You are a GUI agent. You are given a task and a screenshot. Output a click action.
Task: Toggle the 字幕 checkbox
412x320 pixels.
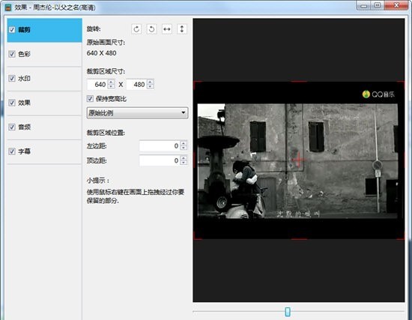click(x=12, y=151)
